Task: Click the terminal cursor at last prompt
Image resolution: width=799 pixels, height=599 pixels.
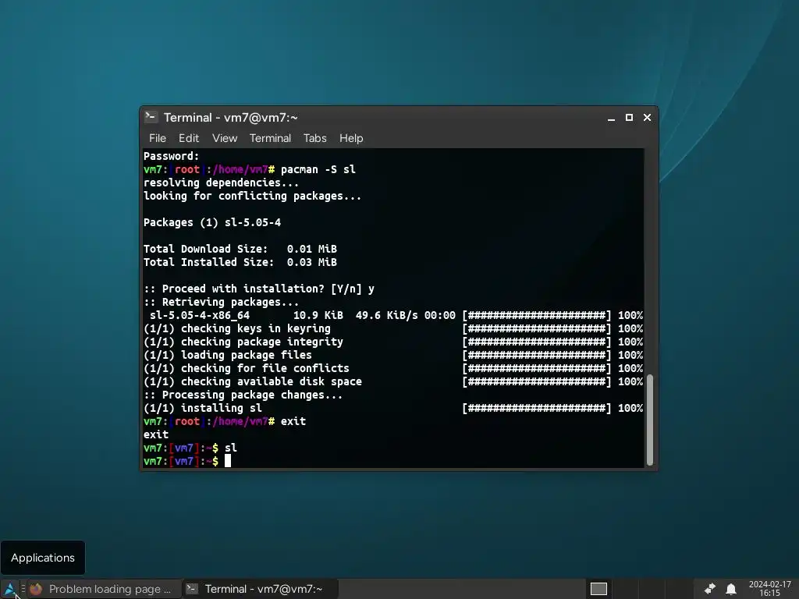Action: pyautogui.click(x=228, y=461)
